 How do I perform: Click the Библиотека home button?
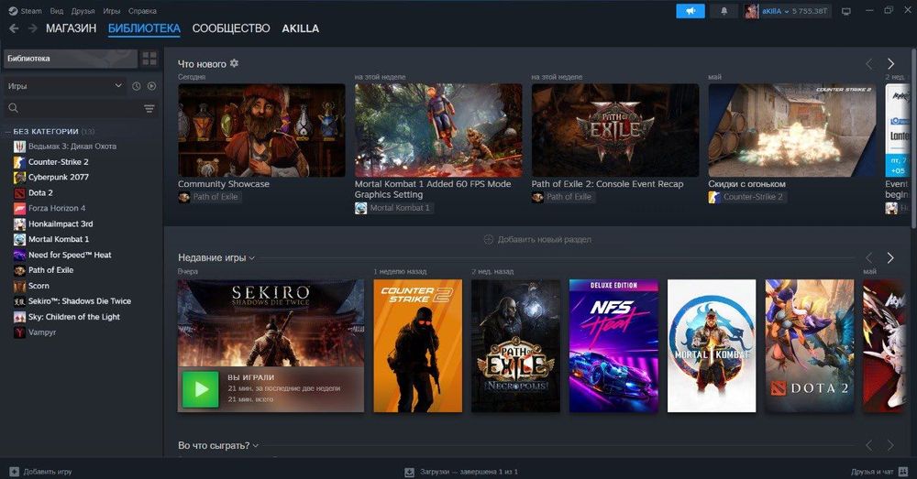click(71, 59)
